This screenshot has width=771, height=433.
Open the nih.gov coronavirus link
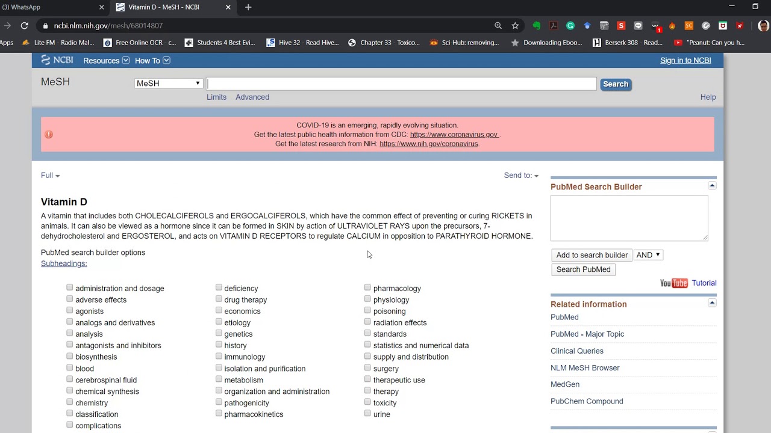coord(429,144)
